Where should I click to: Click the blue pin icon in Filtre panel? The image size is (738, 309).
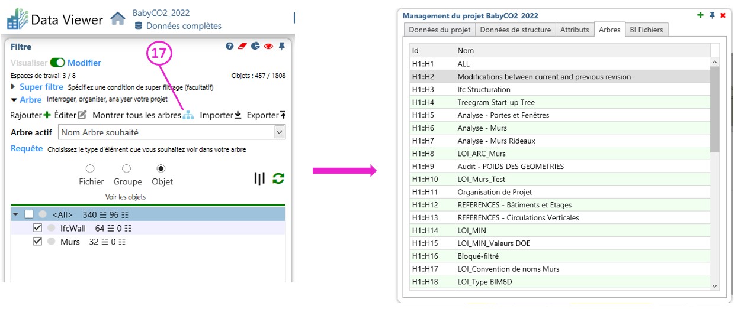pyautogui.click(x=282, y=47)
